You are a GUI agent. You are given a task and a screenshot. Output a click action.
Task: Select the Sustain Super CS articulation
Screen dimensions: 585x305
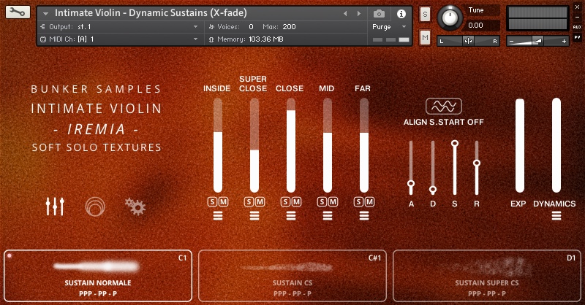(486, 276)
